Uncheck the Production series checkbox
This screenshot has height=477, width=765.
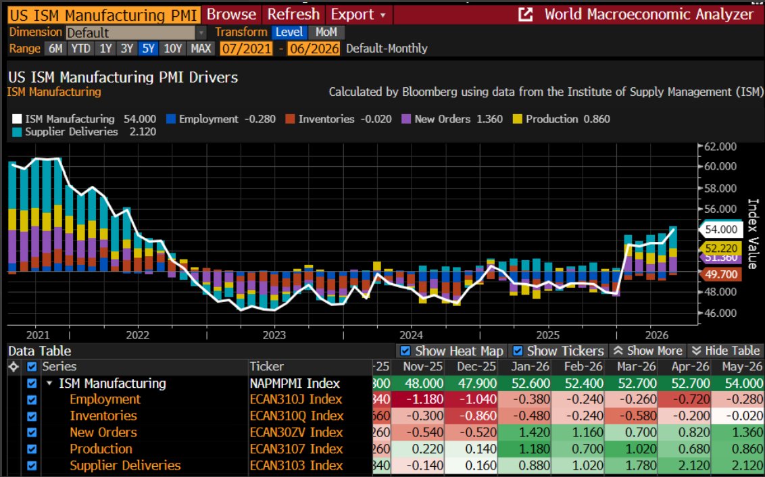[x=32, y=449]
